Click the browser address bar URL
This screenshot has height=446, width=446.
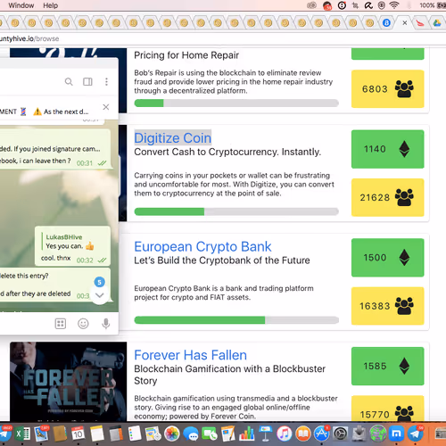29,38
